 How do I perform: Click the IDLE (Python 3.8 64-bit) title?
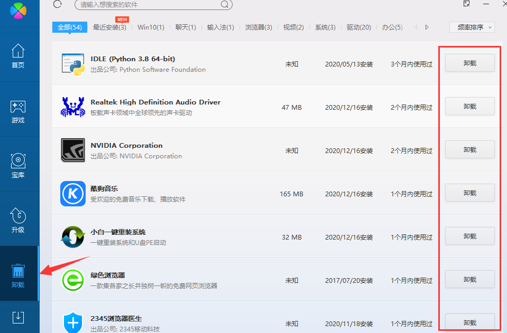[x=133, y=59]
